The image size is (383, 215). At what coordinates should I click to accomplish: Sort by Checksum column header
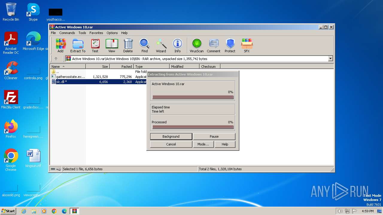[x=210, y=67]
